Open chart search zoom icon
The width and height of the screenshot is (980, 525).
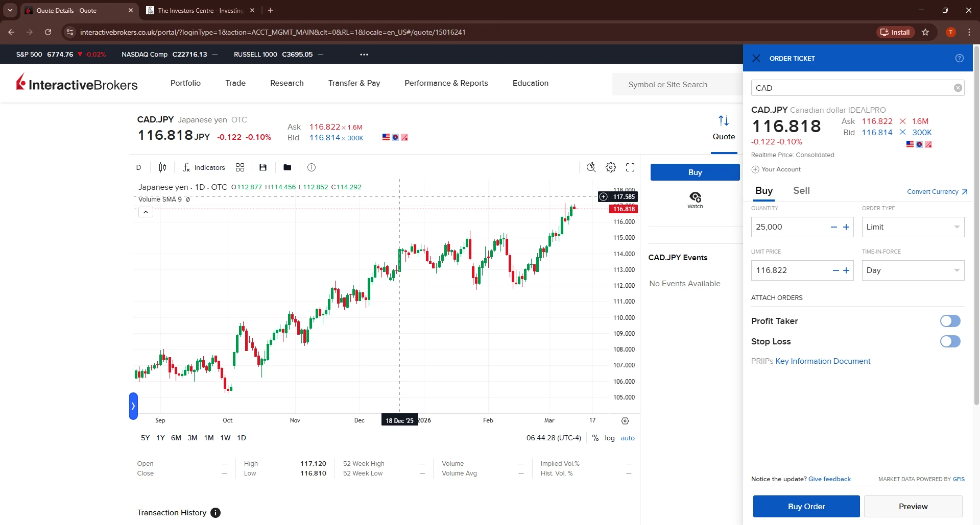tap(591, 167)
